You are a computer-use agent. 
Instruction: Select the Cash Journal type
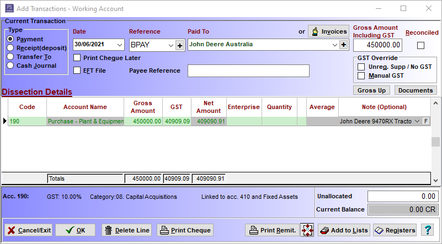pos(10,66)
